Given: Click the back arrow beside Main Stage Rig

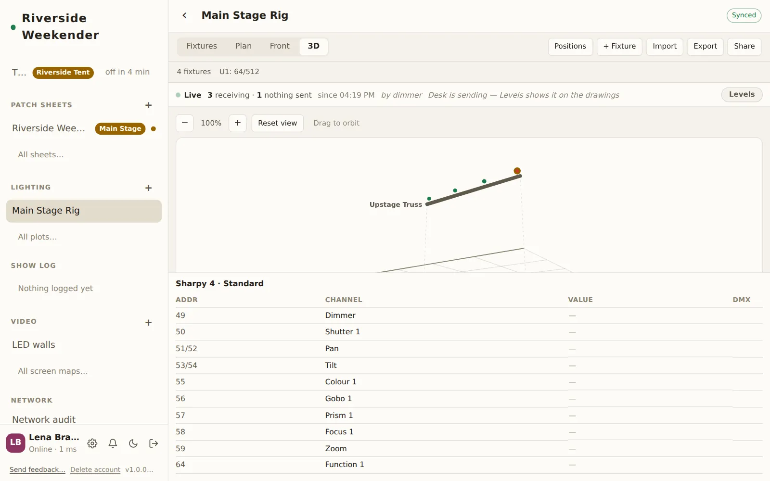Looking at the screenshot, I should [x=184, y=15].
